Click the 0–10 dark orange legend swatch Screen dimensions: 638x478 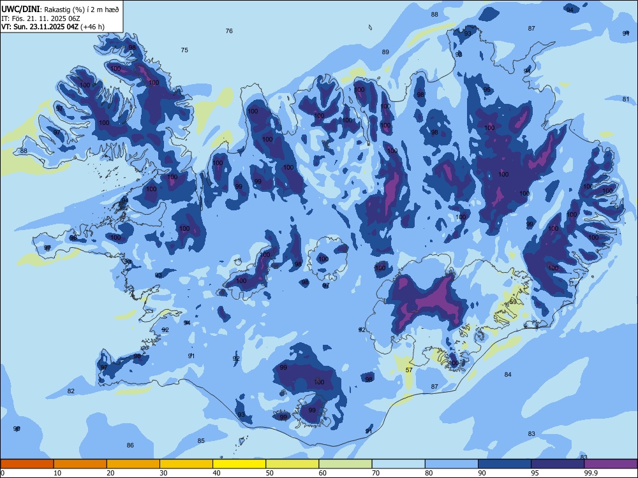tap(27, 464)
